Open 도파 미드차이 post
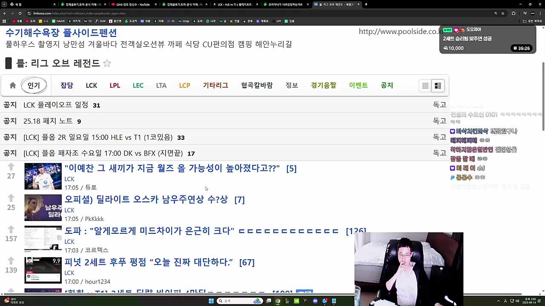Screen dimensions: 545x306 point(201,231)
